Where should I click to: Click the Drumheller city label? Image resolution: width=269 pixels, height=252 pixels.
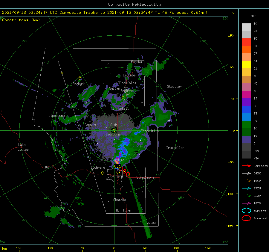point(175,148)
